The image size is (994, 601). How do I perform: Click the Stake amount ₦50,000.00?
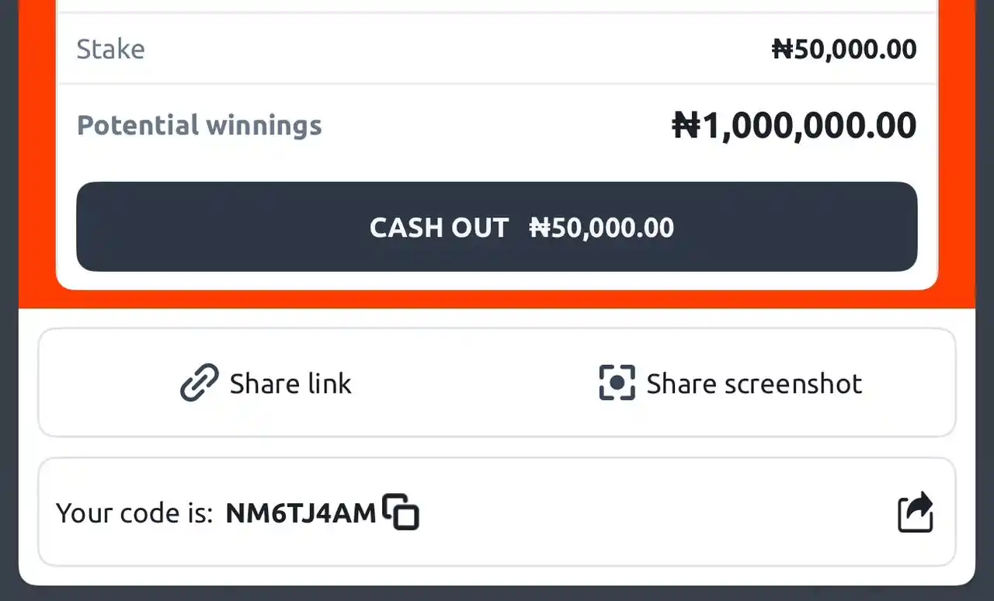(844, 50)
